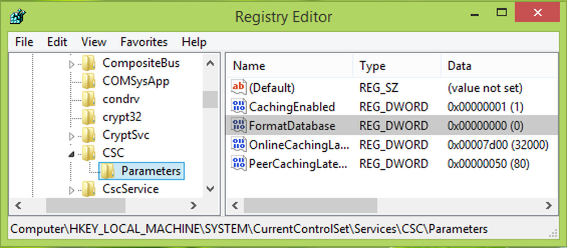Open the Favorites menu

(144, 42)
